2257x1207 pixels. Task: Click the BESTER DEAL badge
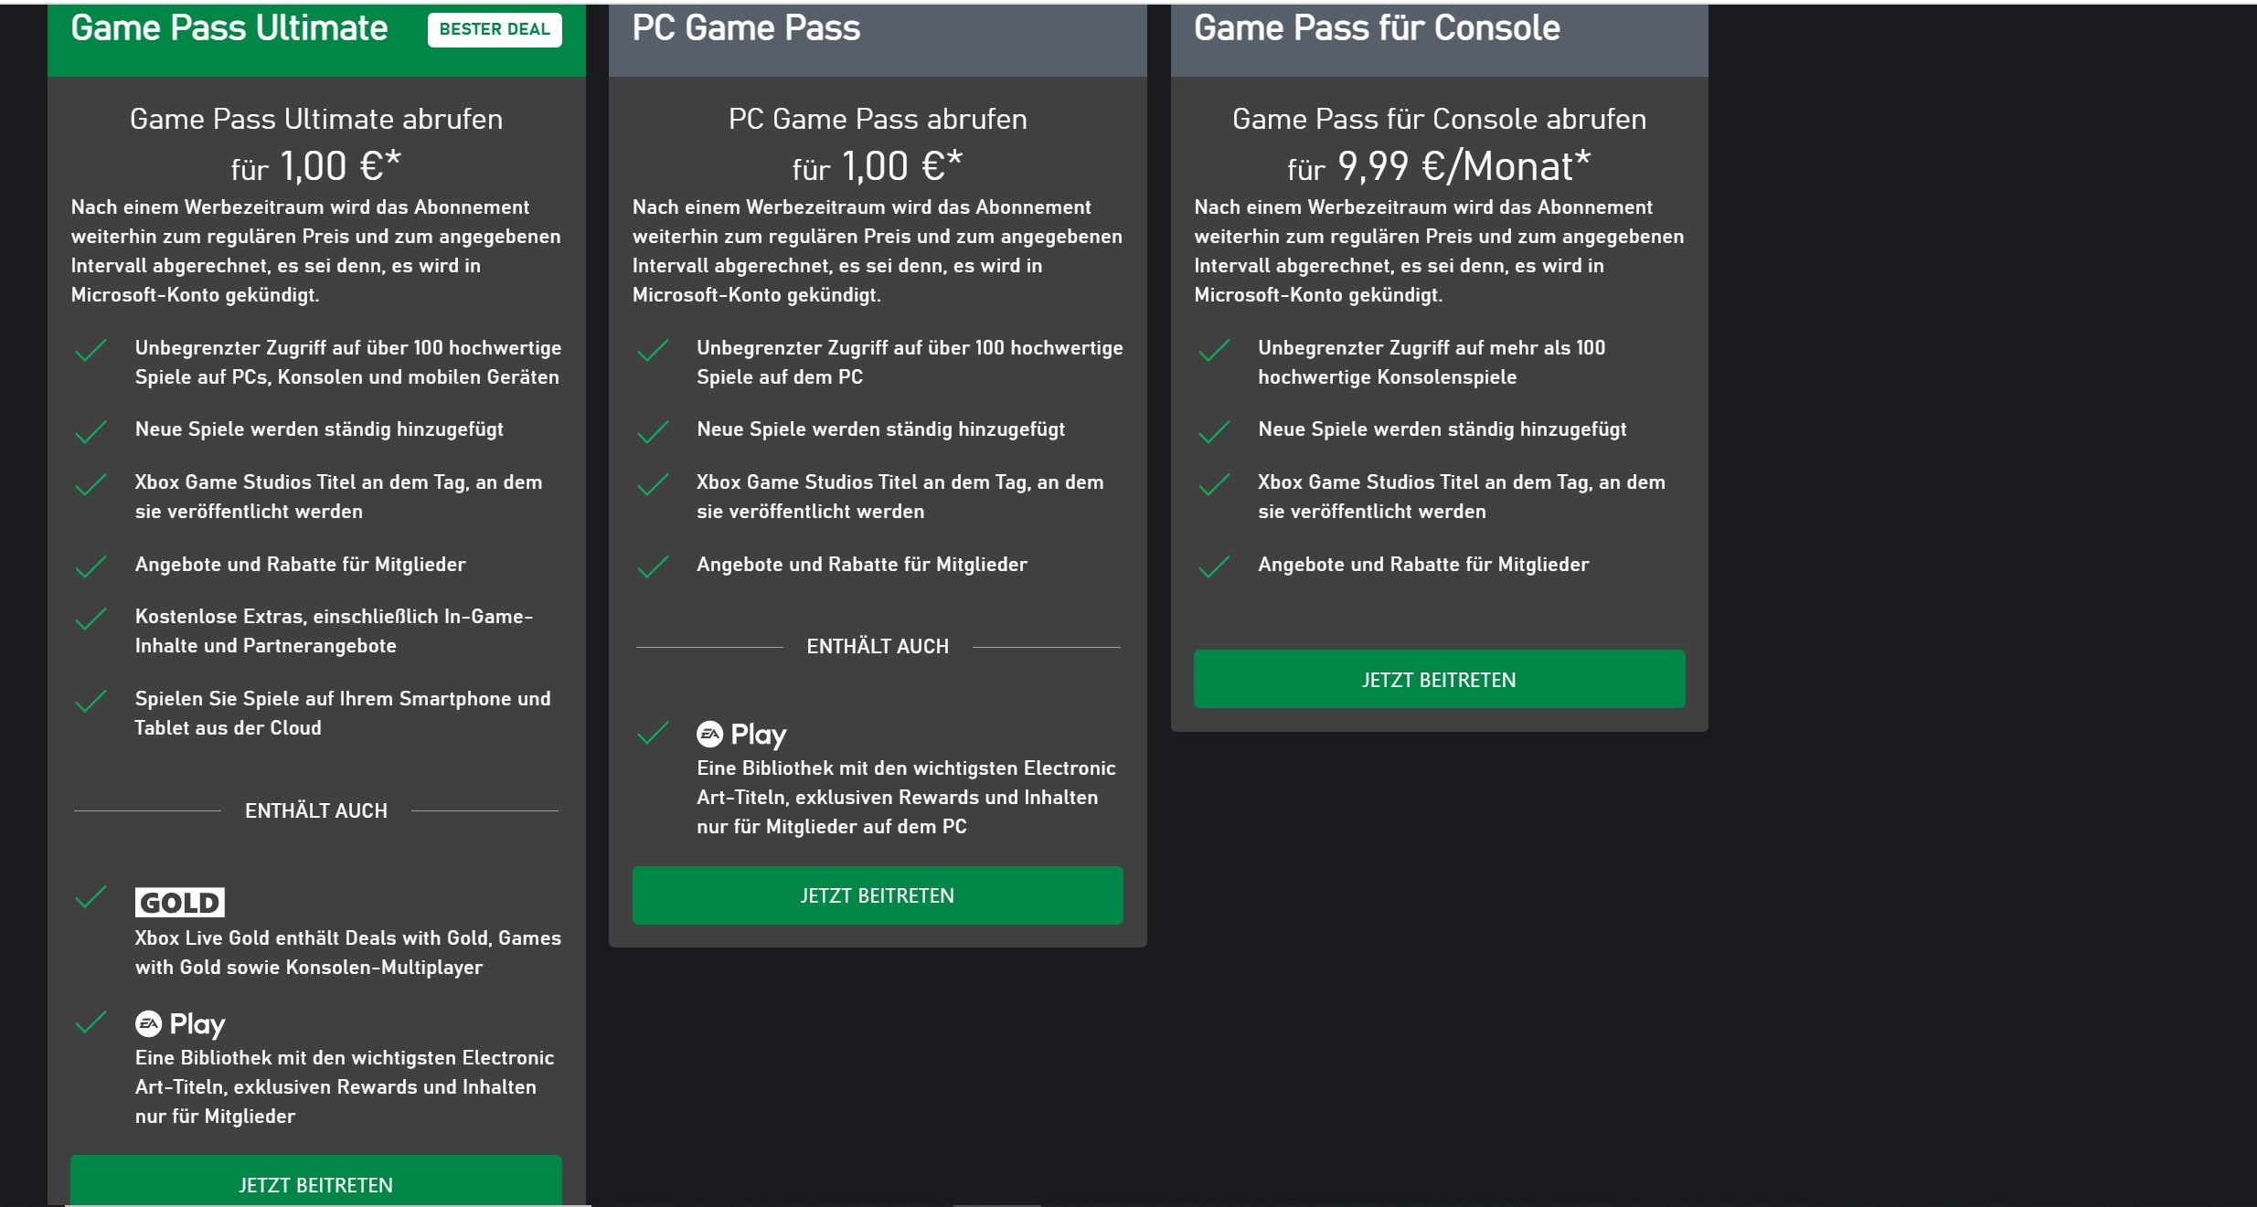(x=495, y=29)
